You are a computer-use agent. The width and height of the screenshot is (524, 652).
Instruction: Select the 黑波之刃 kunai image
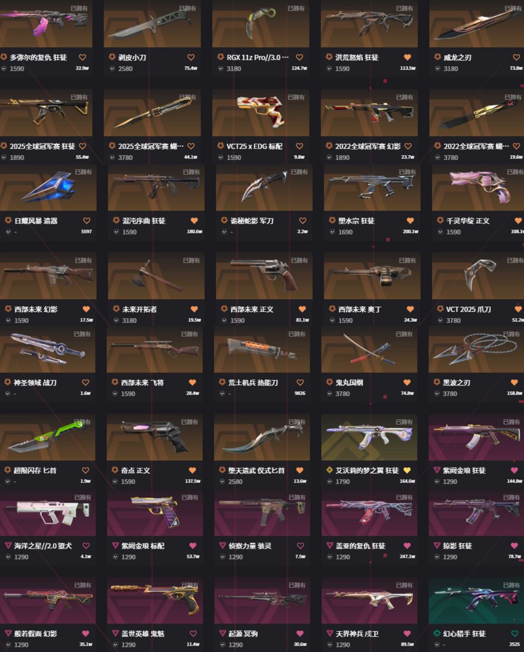coord(476,350)
